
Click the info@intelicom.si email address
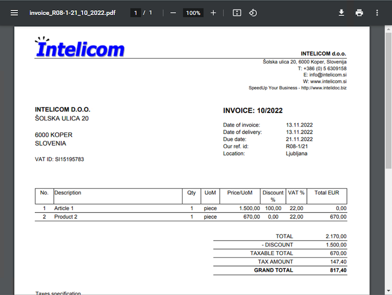328,74
